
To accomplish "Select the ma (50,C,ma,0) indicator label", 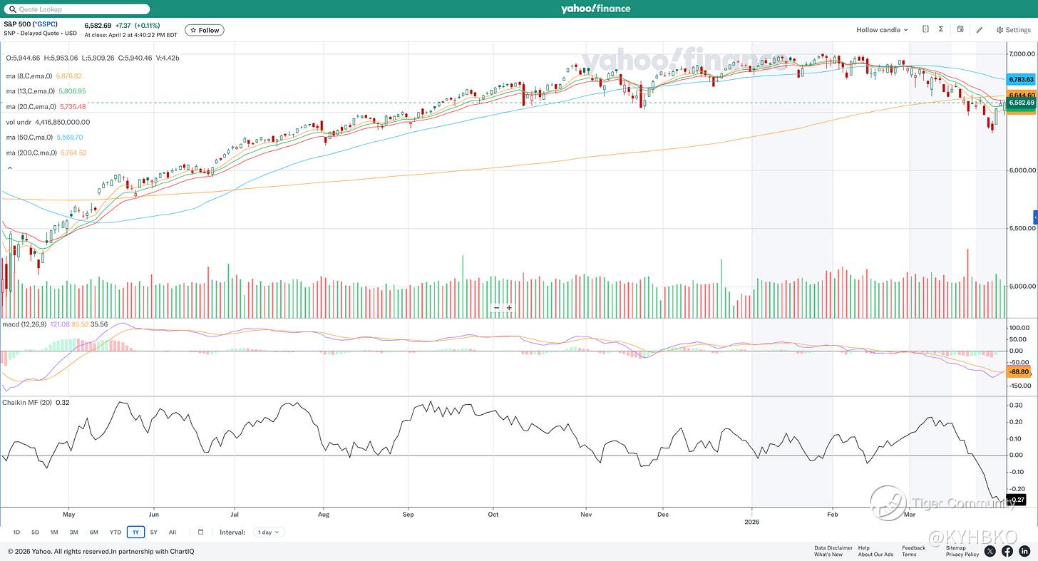I will pyautogui.click(x=29, y=137).
